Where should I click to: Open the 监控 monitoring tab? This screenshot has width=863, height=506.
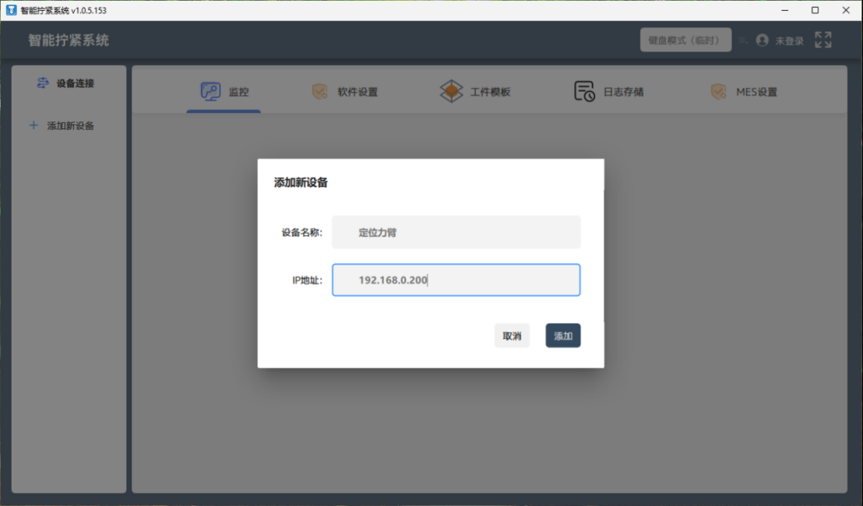pyautogui.click(x=224, y=91)
